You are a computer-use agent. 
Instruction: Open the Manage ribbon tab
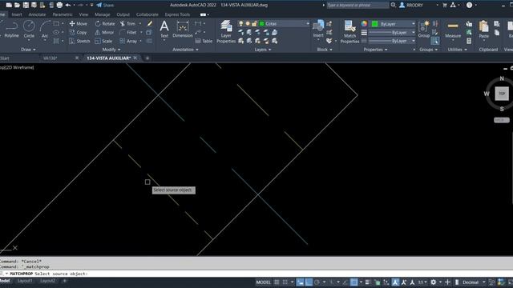pyautogui.click(x=102, y=14)
